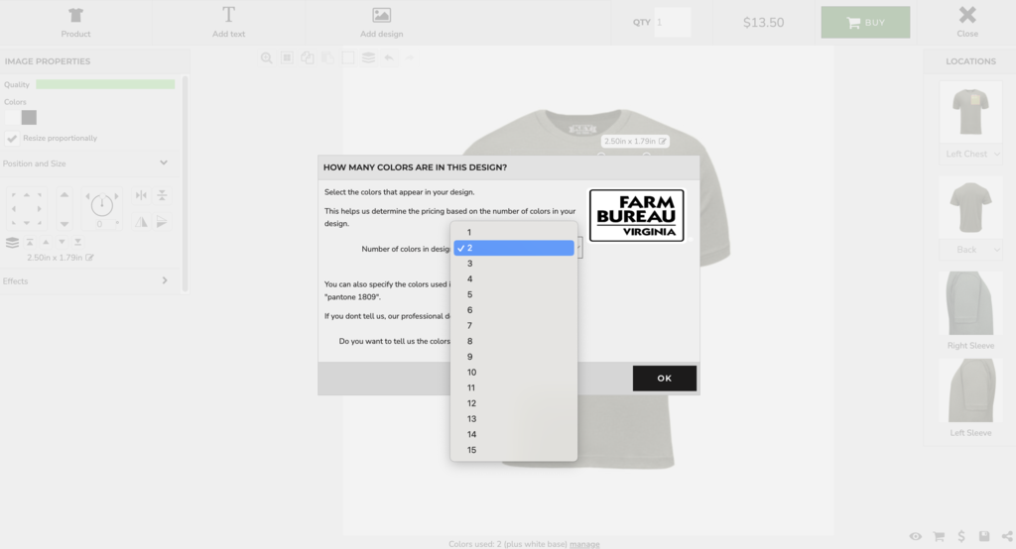Click the undo arrow in the toolbar
The width and height of the screenshot is (1016, 549).
coord(389,58)
